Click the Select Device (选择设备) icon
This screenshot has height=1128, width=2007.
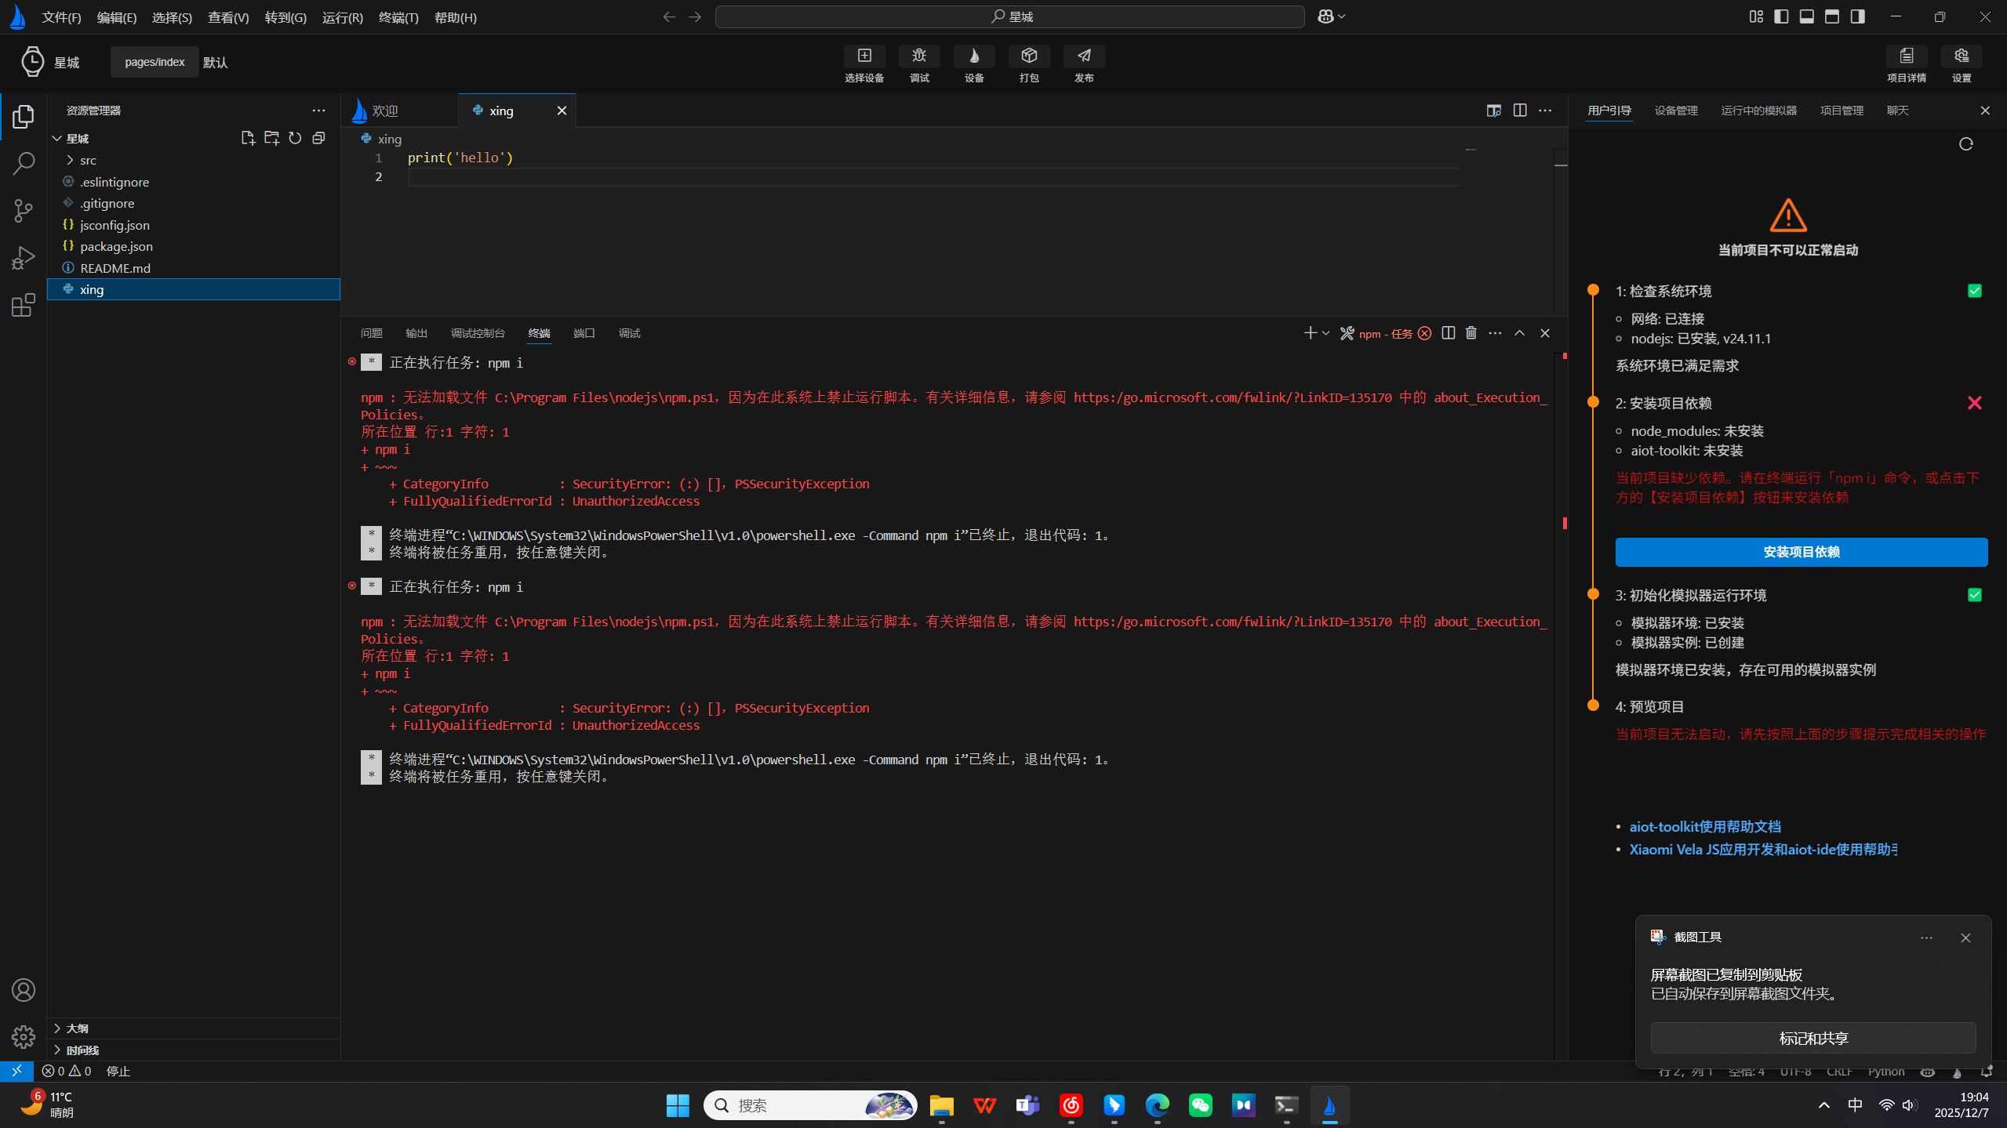click(864, 56)
